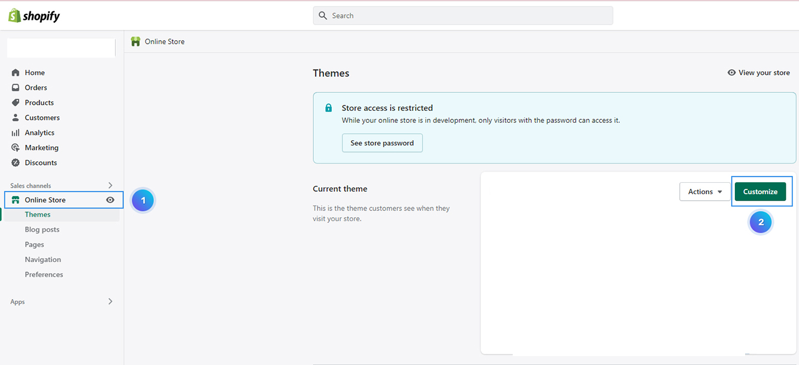The height and width of the screenshot is (365, 799).
Task: Select Navigation in the sidebar
Action: 43,260
